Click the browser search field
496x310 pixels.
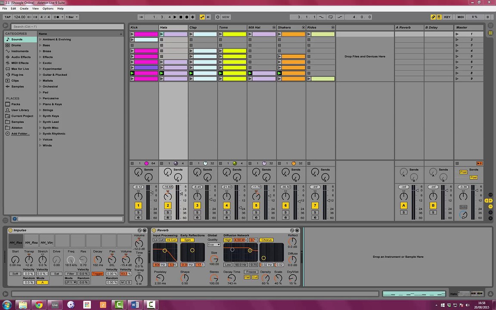pos(67,27)
